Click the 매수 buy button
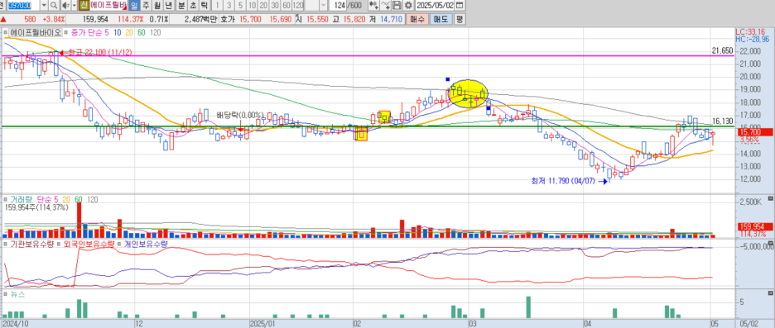The image size is (775, 328). (417, 19)
